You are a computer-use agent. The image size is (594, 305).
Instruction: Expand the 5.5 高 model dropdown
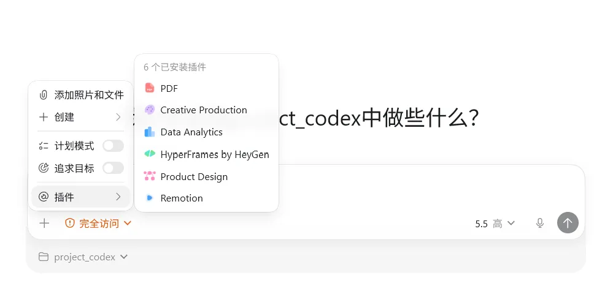495,224
